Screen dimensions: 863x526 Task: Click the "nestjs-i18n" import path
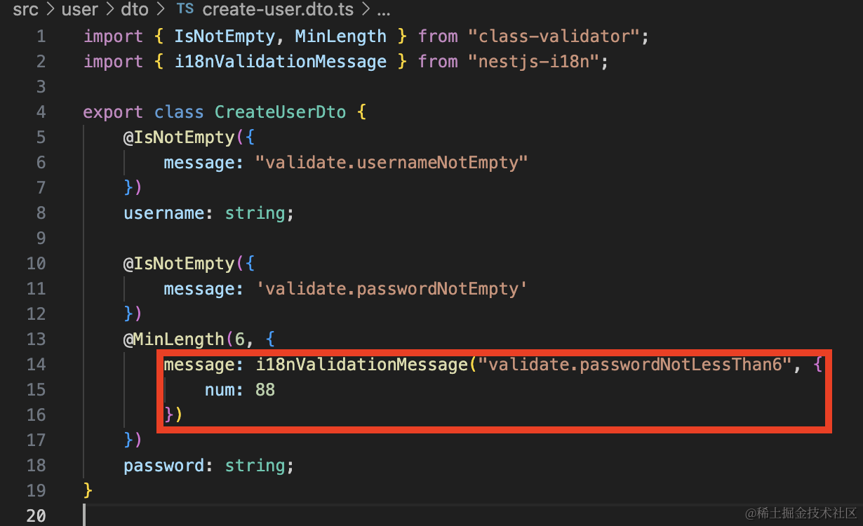click(x=532, y=62)
